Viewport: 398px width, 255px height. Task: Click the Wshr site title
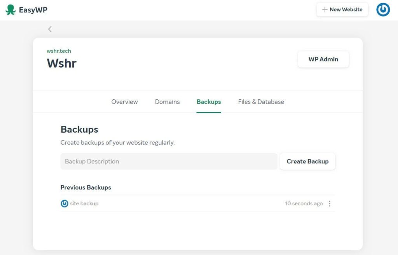tap(62, 63)
